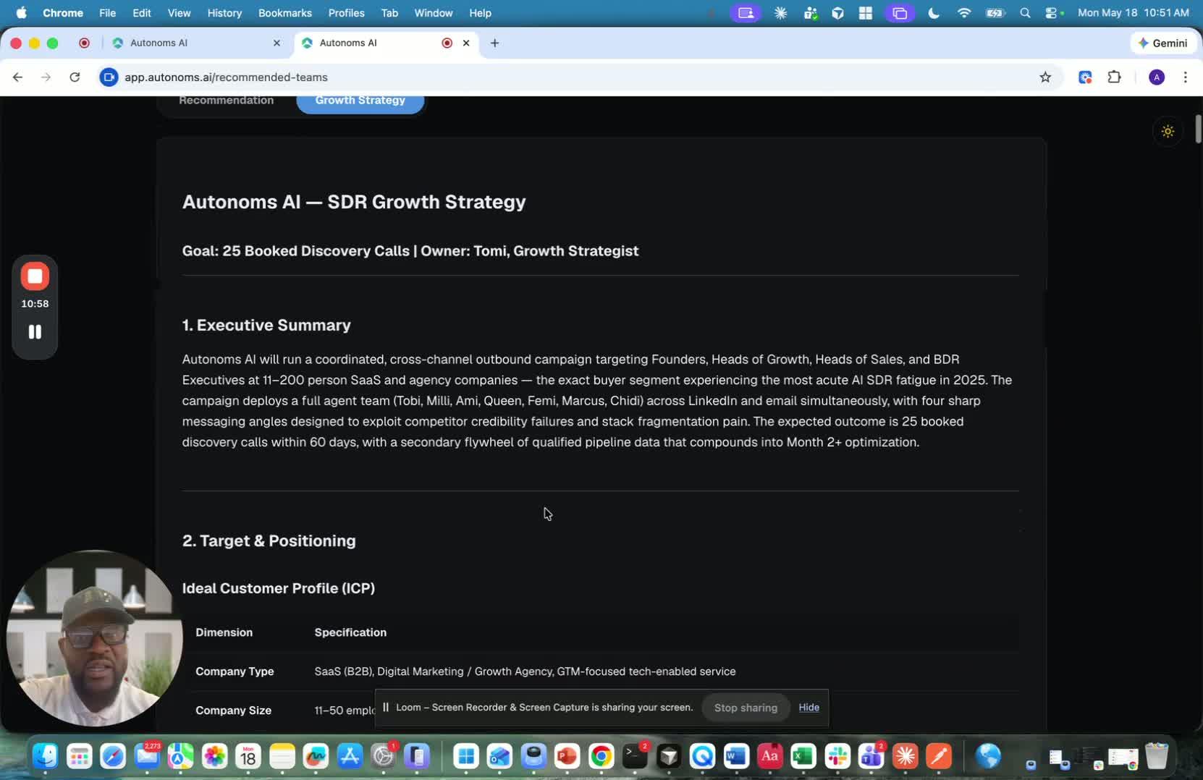This screenshot has width=1203, height=780.
Task: Open the Edit menu
Action: click(142, 13)
